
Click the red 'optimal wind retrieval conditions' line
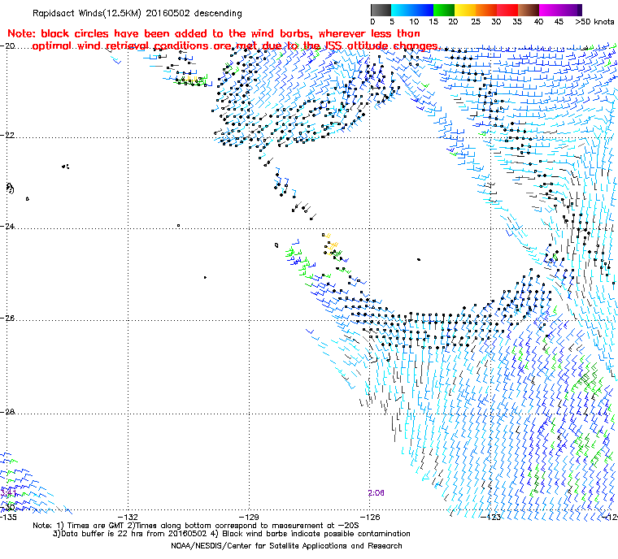(236, 46)
